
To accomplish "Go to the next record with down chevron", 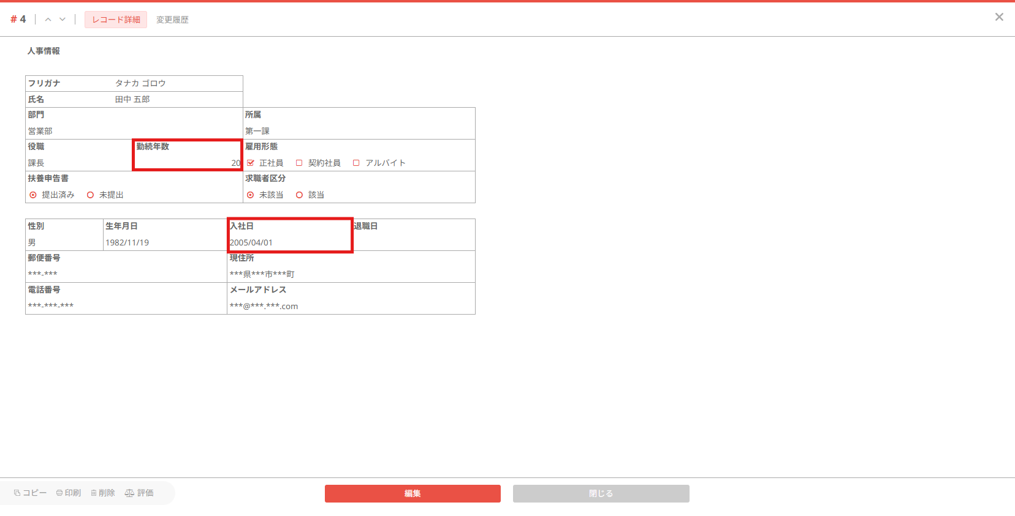I will [63, 20].
